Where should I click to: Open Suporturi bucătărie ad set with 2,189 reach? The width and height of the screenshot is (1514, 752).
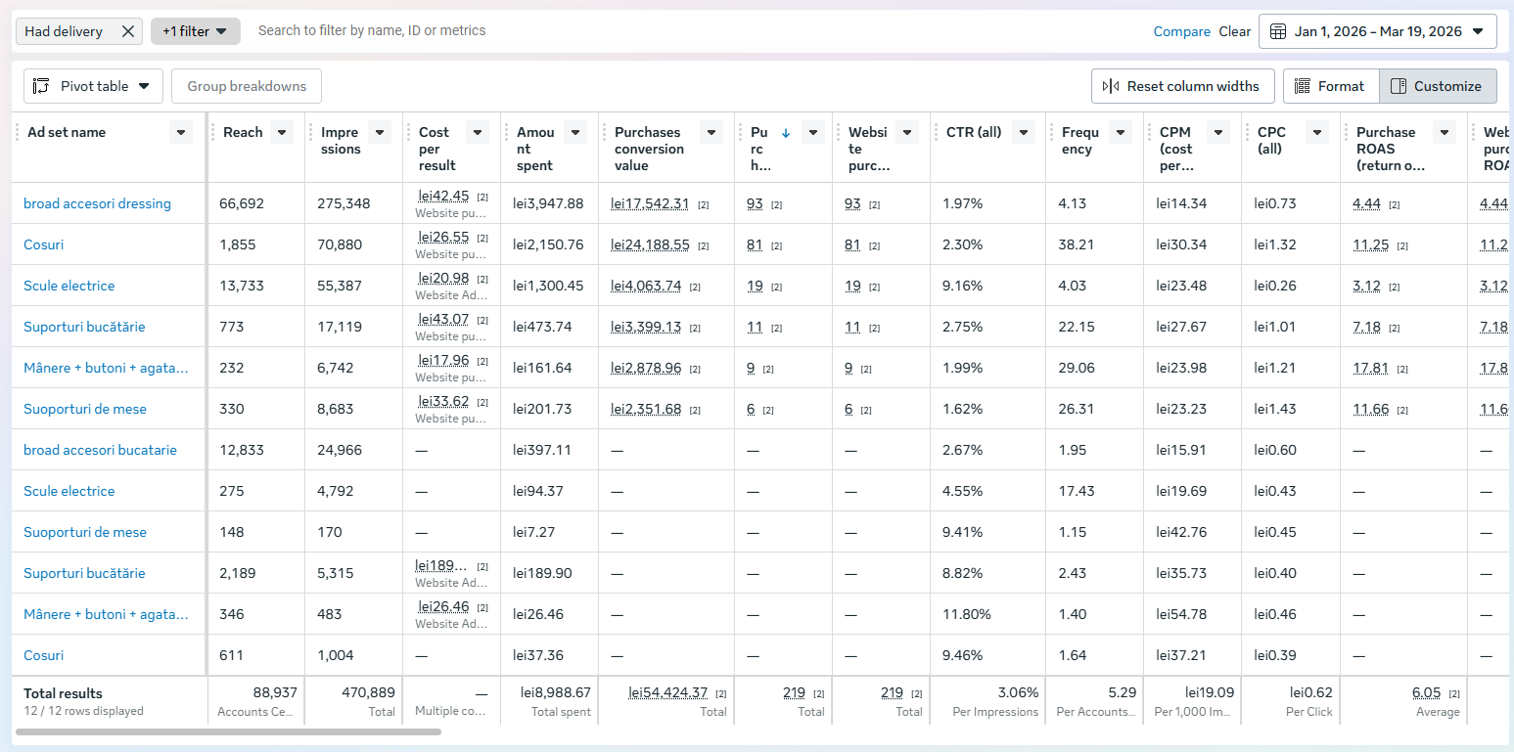(x=84, y=573)
